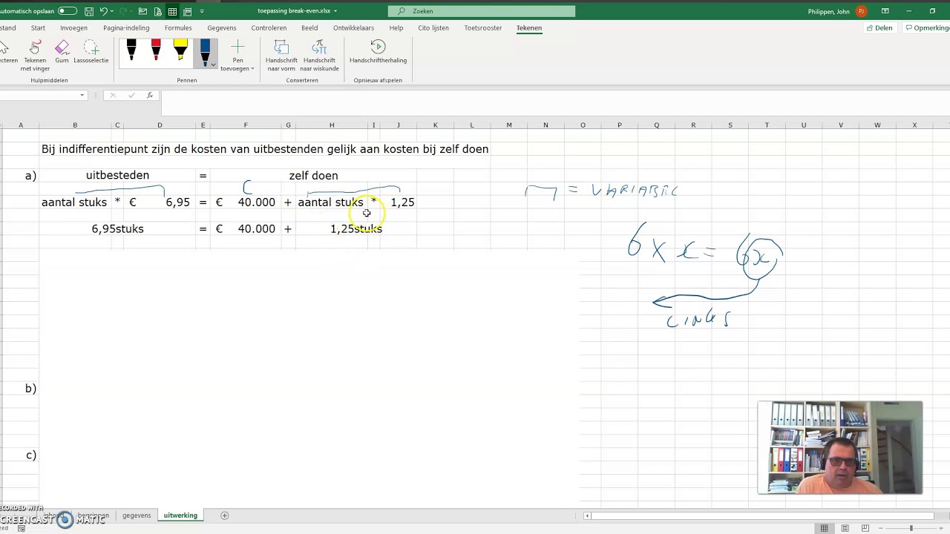The image size is (950, 534).
Task: Click the Delen share button
Action: coord(879,28)
